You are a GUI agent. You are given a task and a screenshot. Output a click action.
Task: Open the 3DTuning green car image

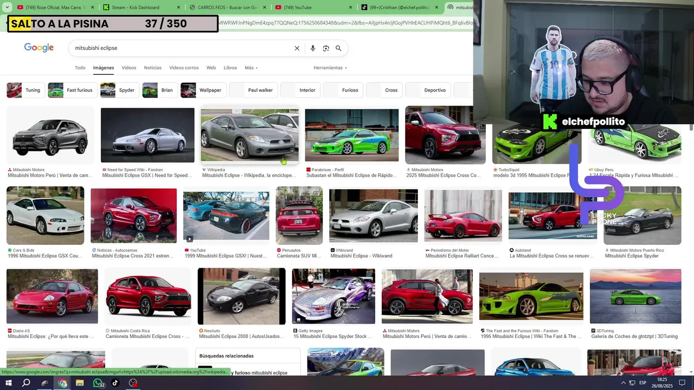click(635, 296)
